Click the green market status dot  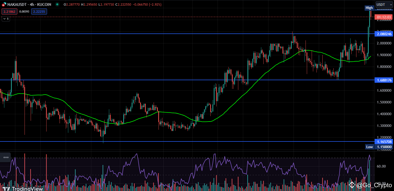tap(57, 4)
